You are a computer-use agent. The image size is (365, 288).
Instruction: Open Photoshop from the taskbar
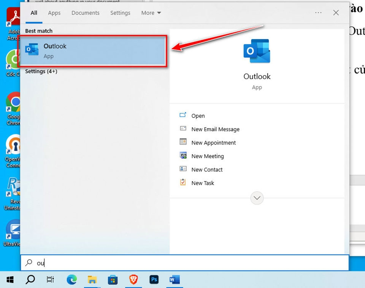[154, 280]
